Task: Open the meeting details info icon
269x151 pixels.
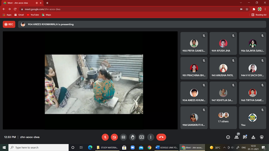Action: pyautogui.click(x=228, y=137)
